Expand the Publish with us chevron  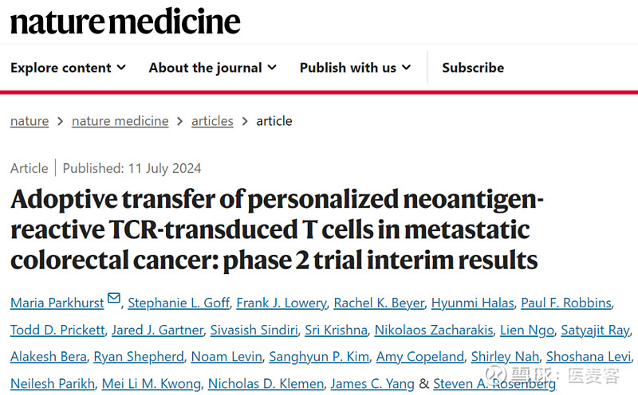click(406, 68)
